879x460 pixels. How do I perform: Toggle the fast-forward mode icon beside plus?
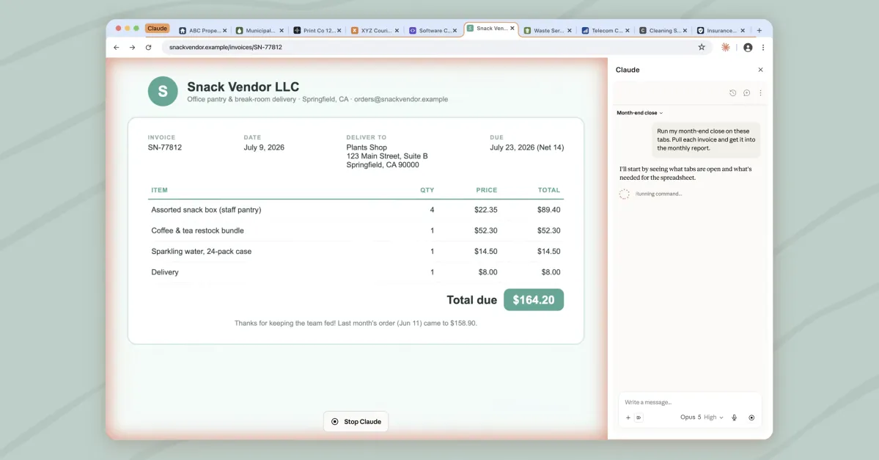(639, 417)
